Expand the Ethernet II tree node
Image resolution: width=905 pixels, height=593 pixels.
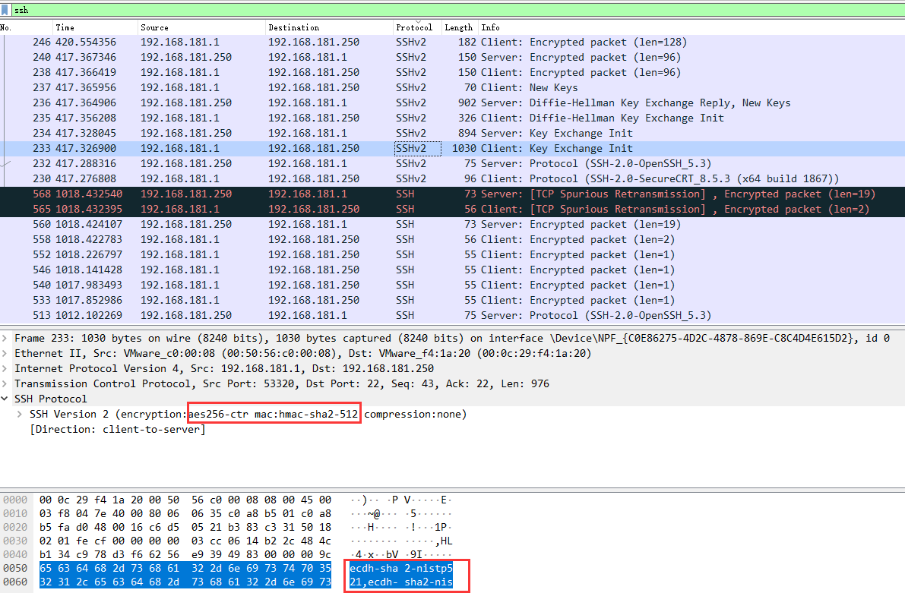(x=5, y=353)
